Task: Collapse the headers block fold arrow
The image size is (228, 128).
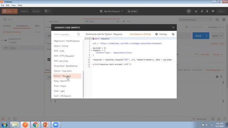Action: [x=91, y=50]
